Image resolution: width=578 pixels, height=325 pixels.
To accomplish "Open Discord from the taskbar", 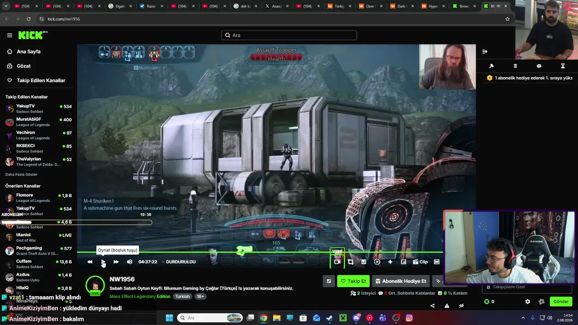I will 356,318.
